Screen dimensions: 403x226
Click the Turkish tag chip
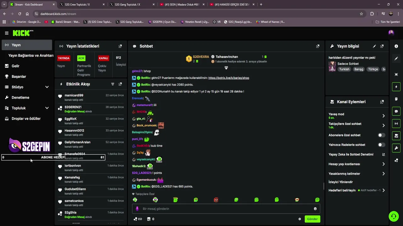point(344,69)
